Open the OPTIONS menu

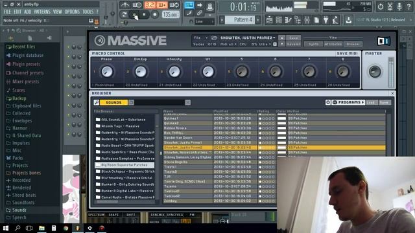(72, 12)
